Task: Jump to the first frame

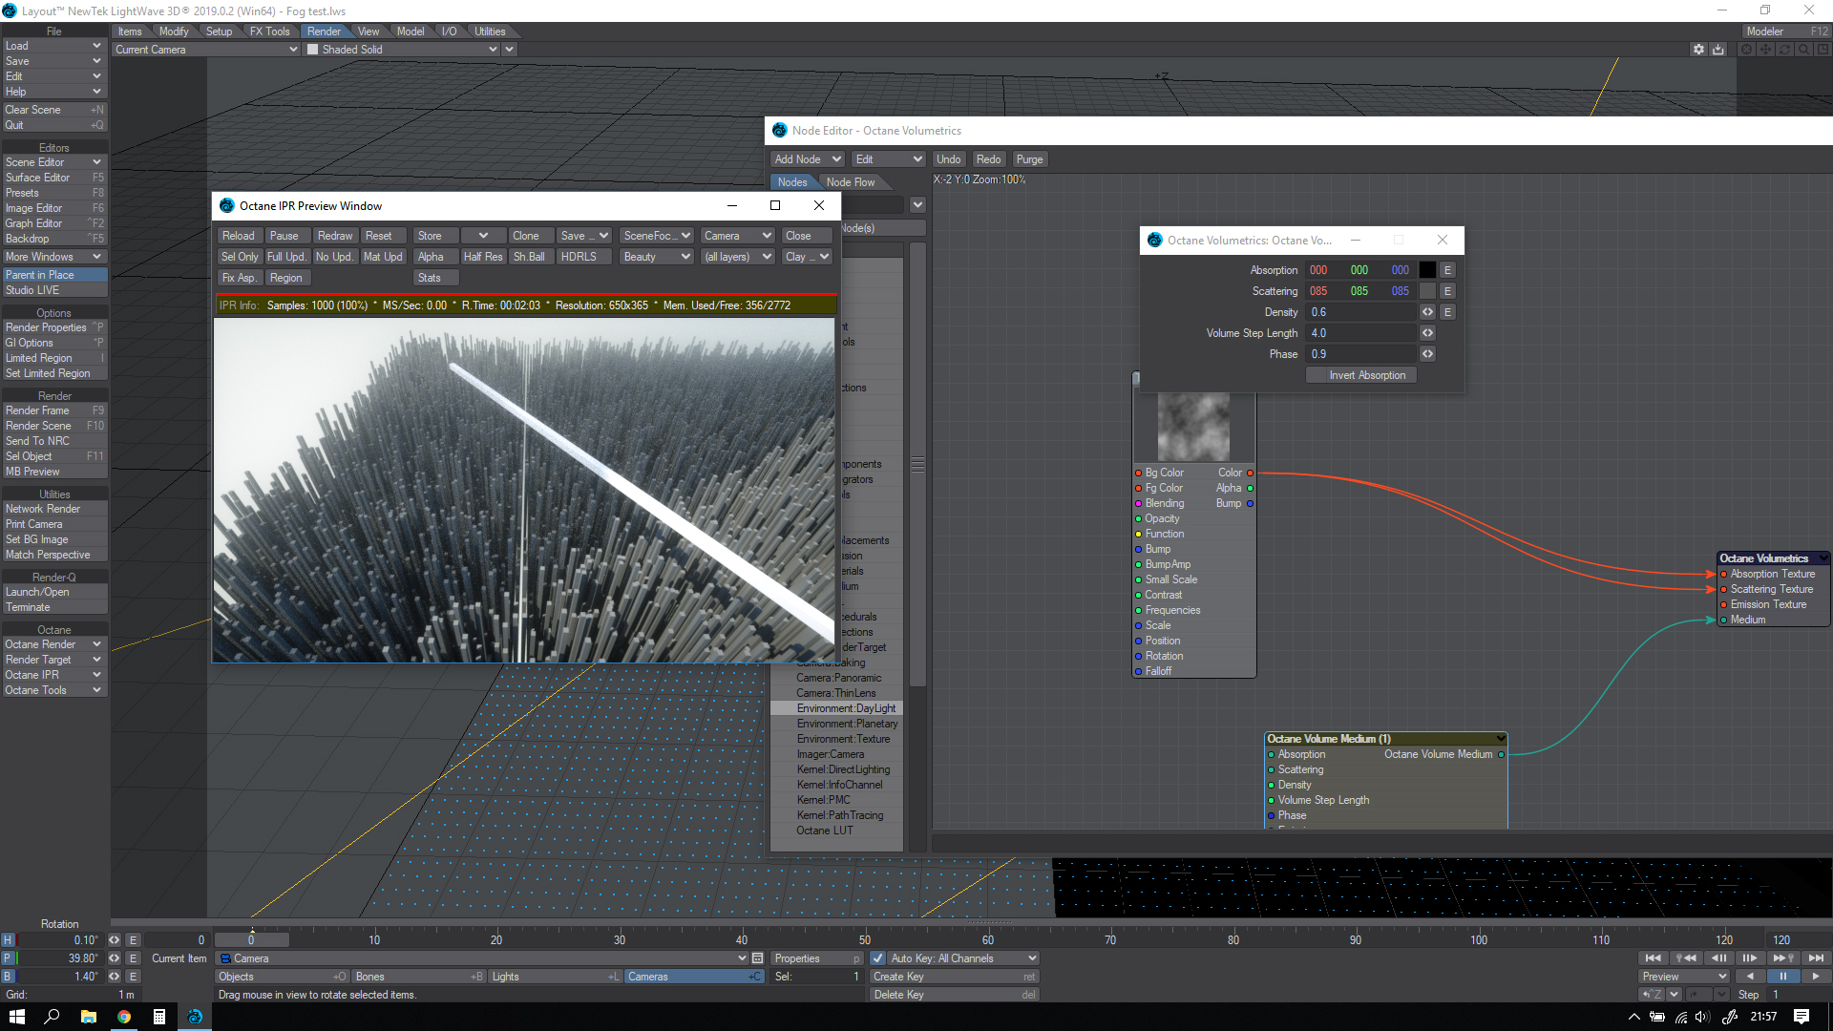Action: tap(1653, 957)
